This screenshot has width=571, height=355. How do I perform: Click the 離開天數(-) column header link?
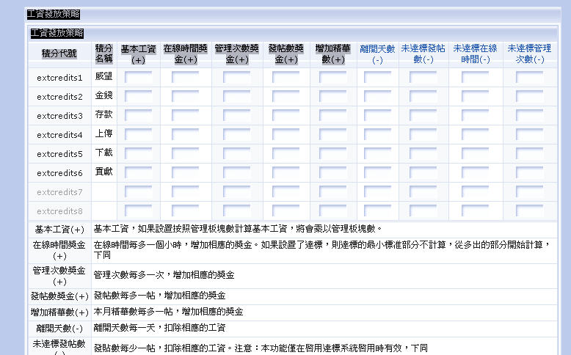coord(377,54)
